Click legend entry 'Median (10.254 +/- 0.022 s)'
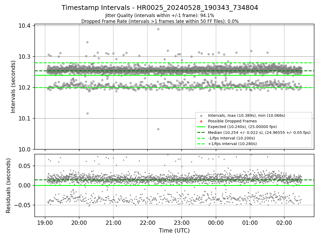320x240 pixels. (259, 132)
